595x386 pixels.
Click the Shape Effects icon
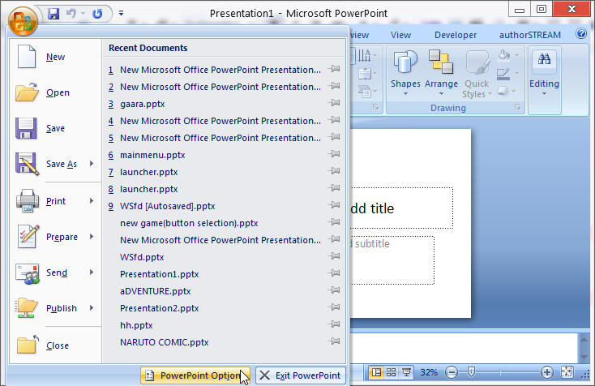tap(503, 91)
